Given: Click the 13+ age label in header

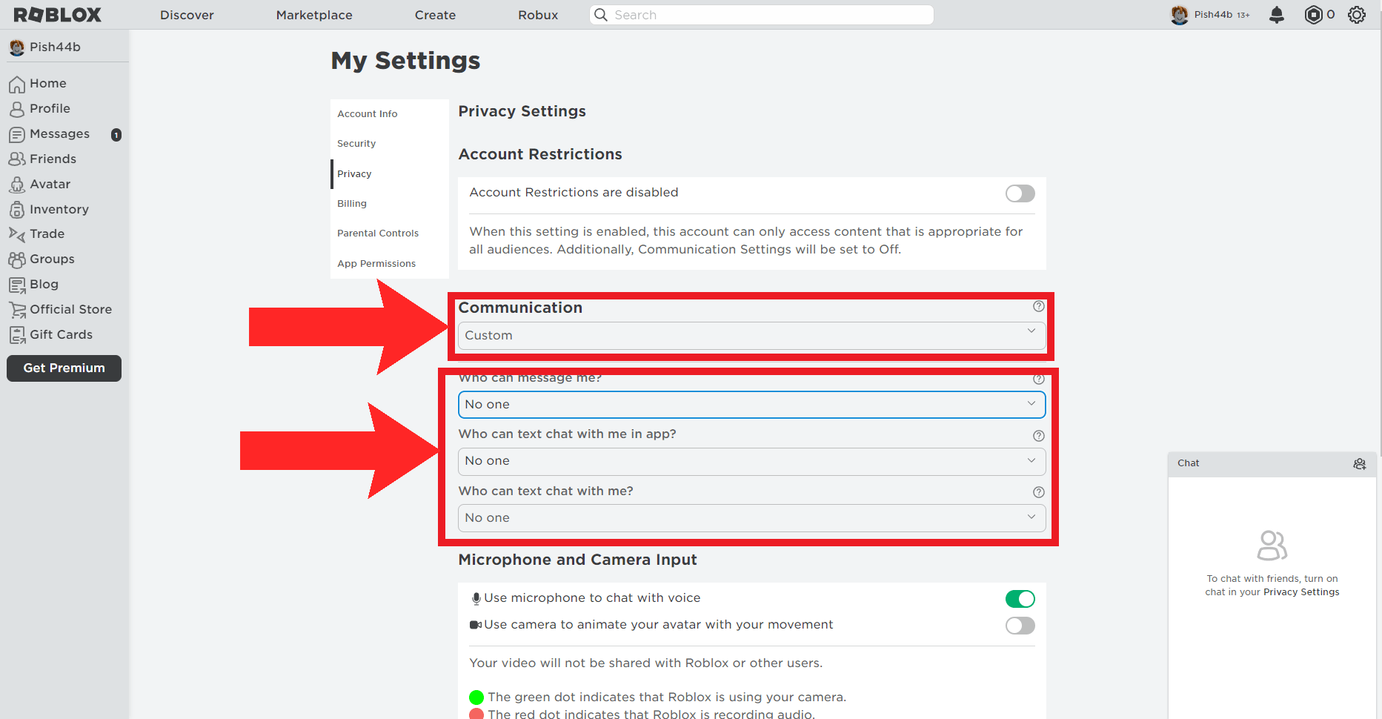Looking at the screenshot, I should [x=1243, y=16].
